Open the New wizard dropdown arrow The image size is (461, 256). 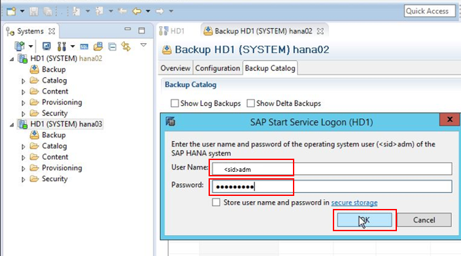coord(22,12)
